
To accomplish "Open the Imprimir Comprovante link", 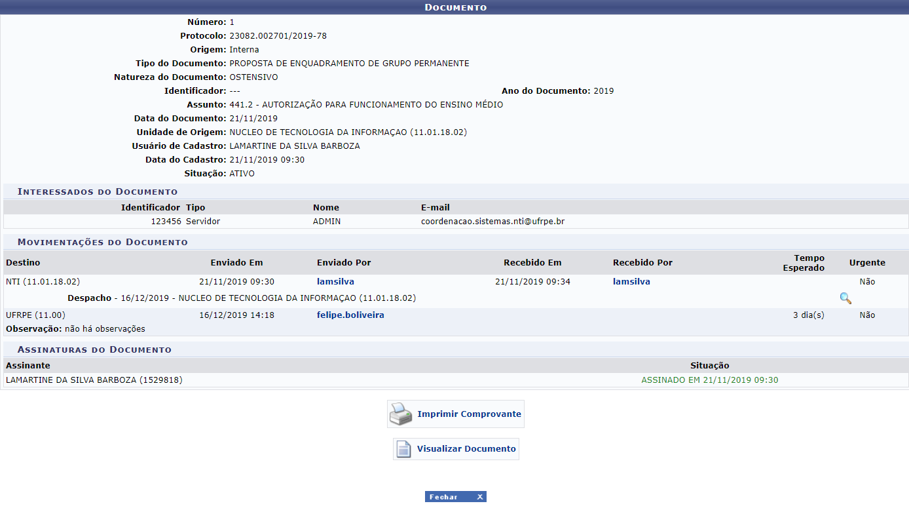I will point(469,414).
